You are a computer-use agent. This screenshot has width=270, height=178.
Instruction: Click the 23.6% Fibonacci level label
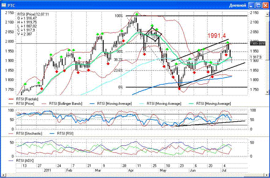pos(118,70)
